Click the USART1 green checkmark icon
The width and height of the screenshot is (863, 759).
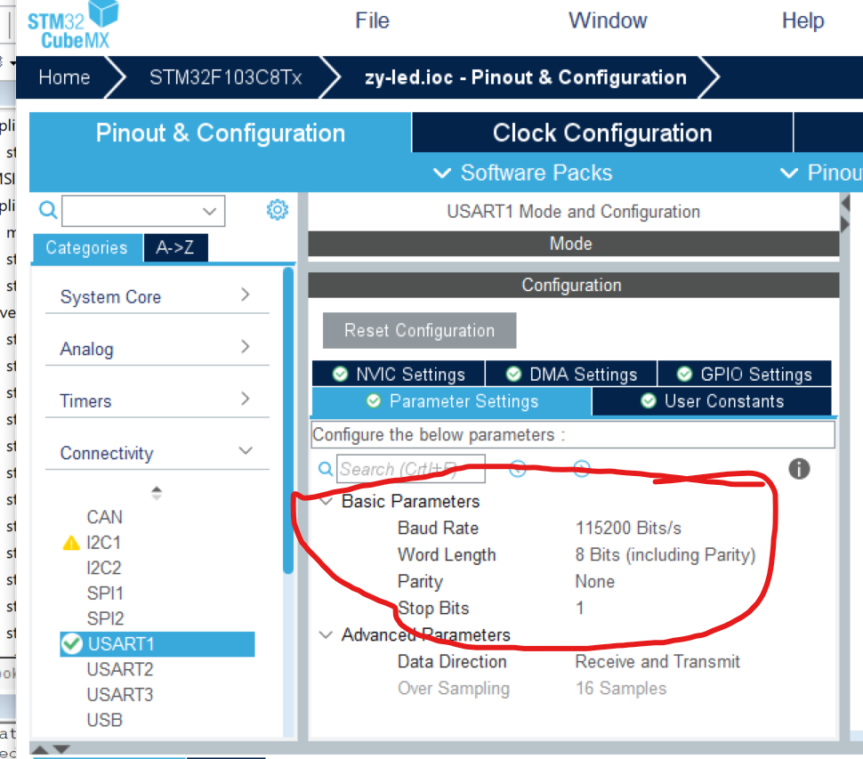pyautogui.click(x=72, y=643)
